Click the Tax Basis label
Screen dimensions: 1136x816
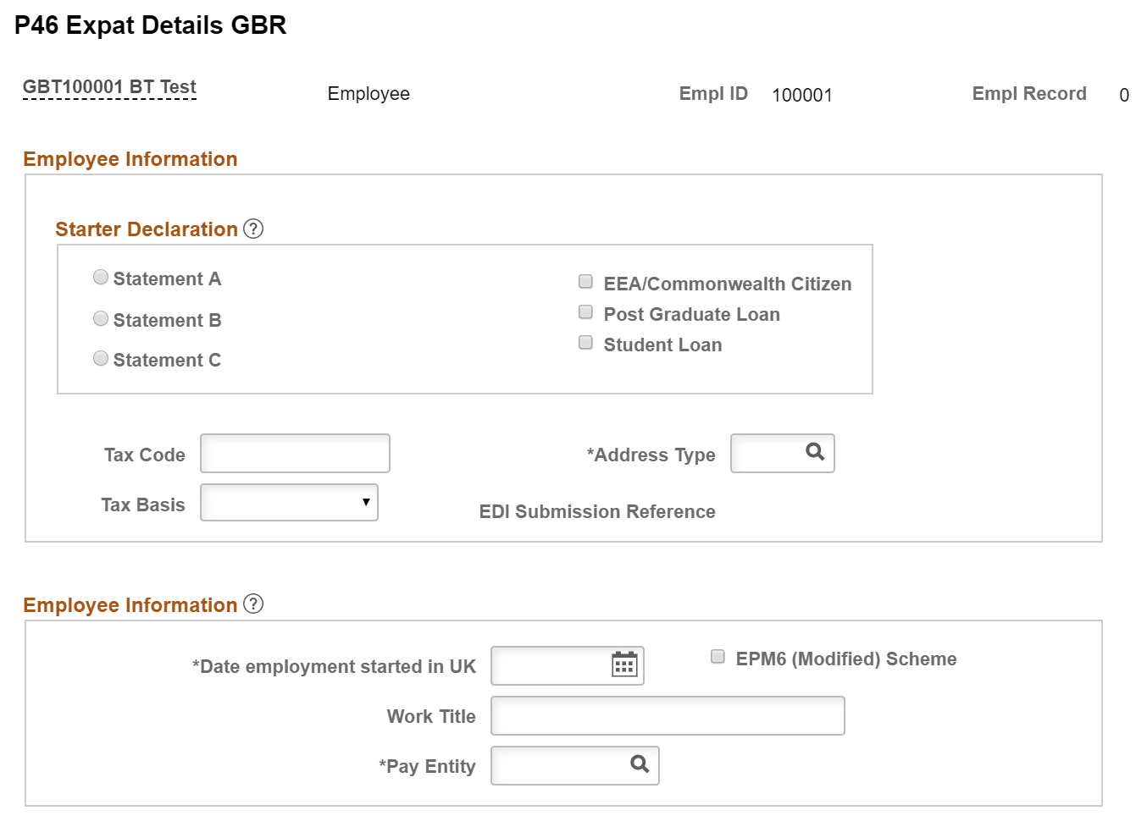point(143,504)
